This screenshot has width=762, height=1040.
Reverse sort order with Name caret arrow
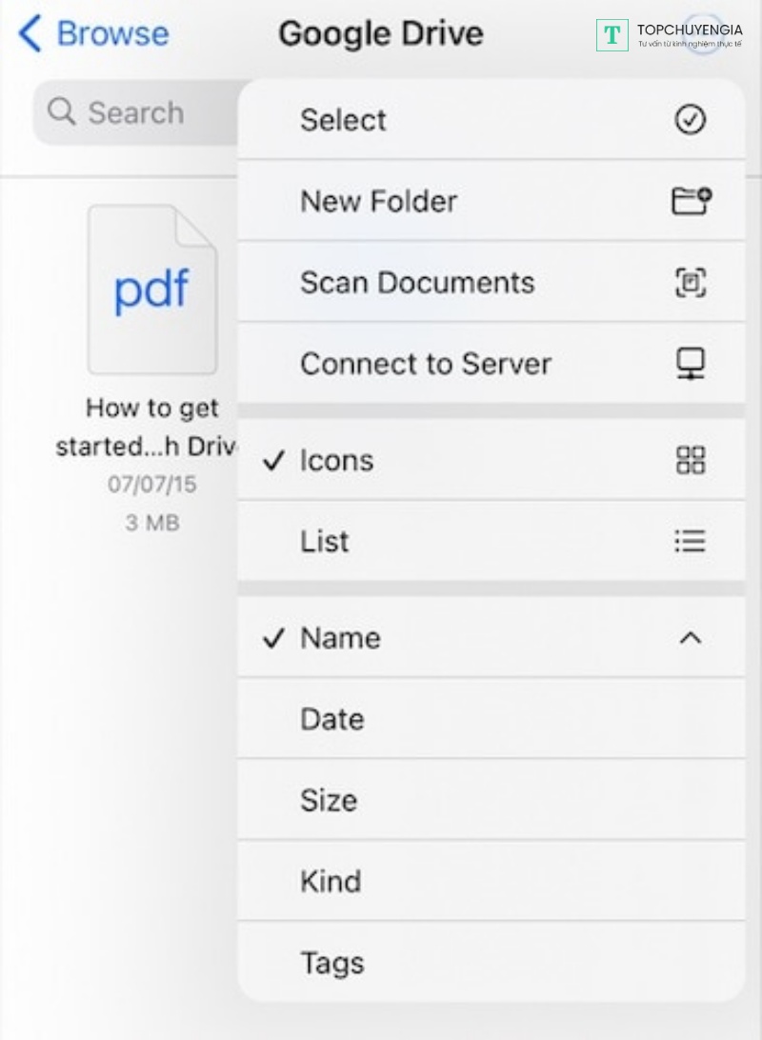(690, 638)
